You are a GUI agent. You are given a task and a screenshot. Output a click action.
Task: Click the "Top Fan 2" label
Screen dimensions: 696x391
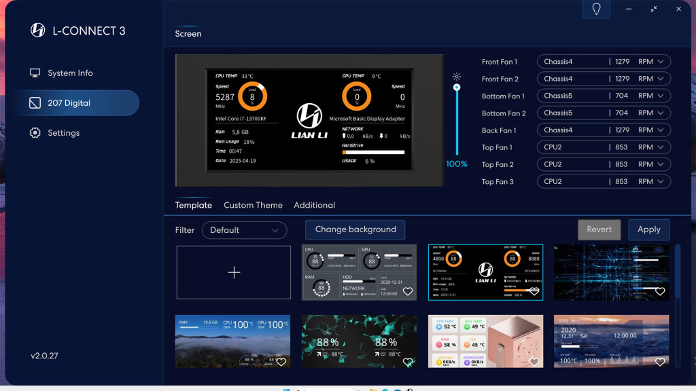[498, 164]
